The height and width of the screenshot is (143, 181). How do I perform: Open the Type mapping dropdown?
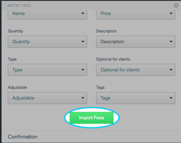[x=47, y=70]
